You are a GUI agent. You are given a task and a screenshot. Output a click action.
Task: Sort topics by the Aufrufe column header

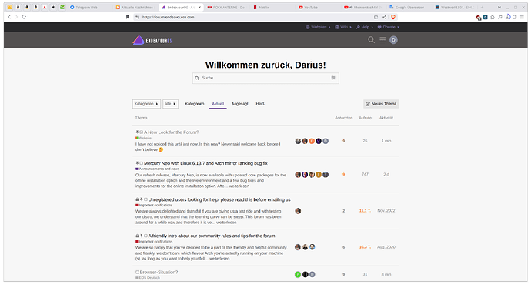pos(365,118)
